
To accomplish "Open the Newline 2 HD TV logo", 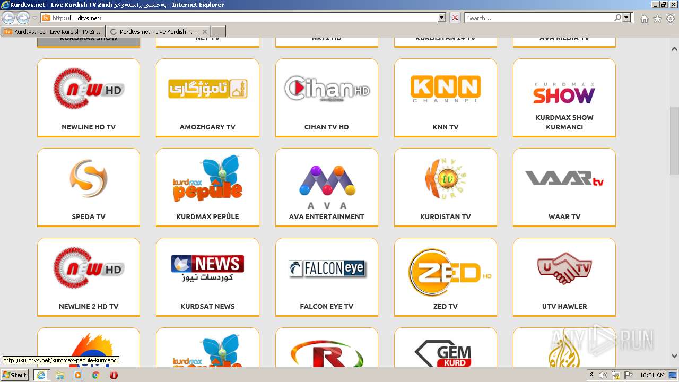I will pos(89,268).
